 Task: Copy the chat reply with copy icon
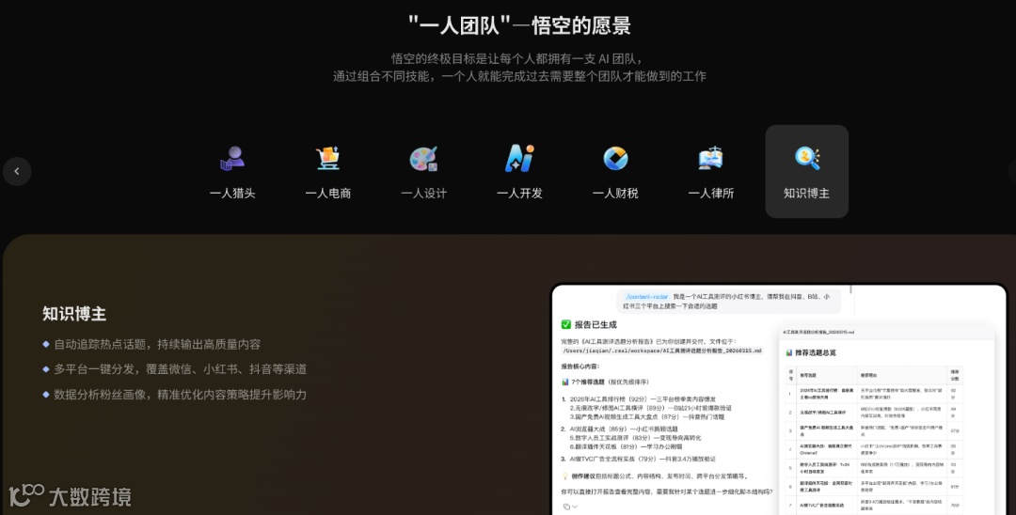click(x=566, y=507)
